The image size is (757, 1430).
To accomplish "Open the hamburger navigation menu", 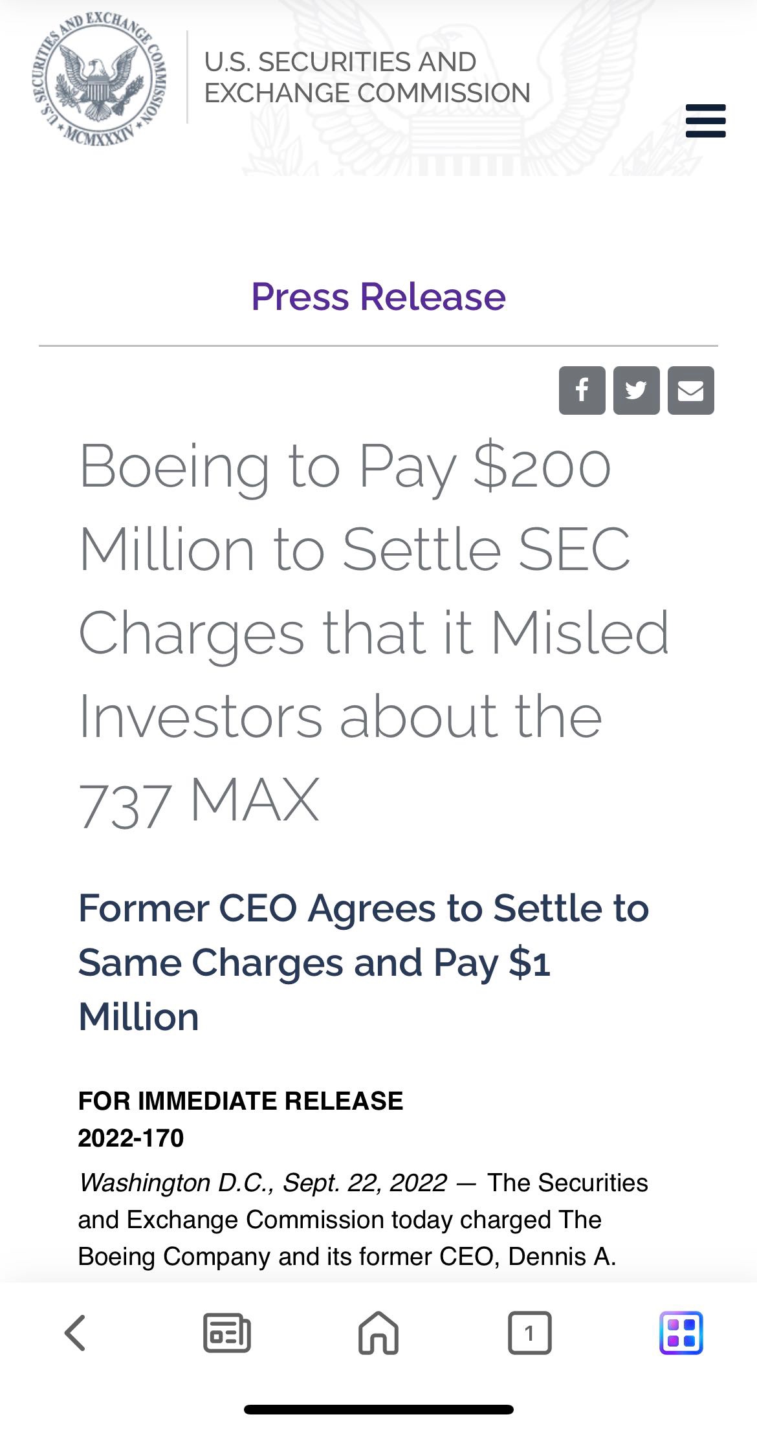I will (x=705, y=120).
